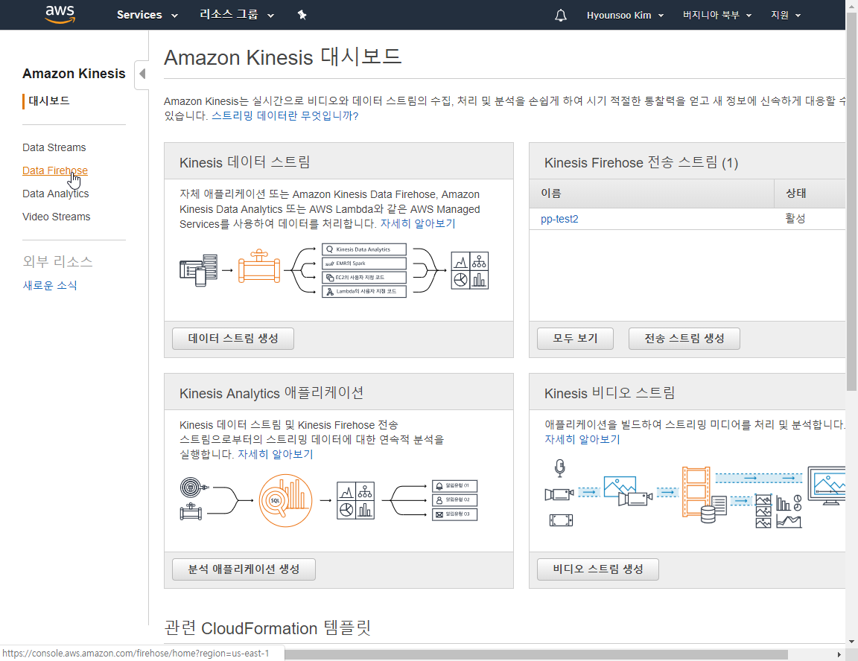Click the 알림유형 01 alert box
Image resolution: width=858 pixels, height=661 pixels.
click(x=455, y=485)
